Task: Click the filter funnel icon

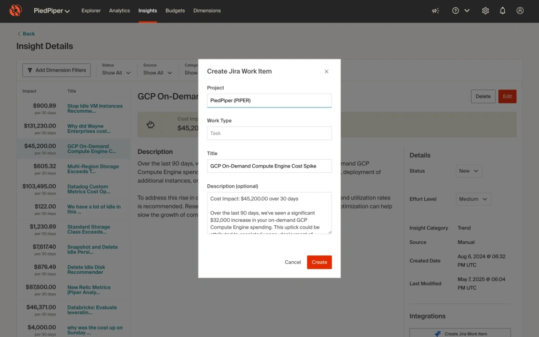Action: pos(30,70)
